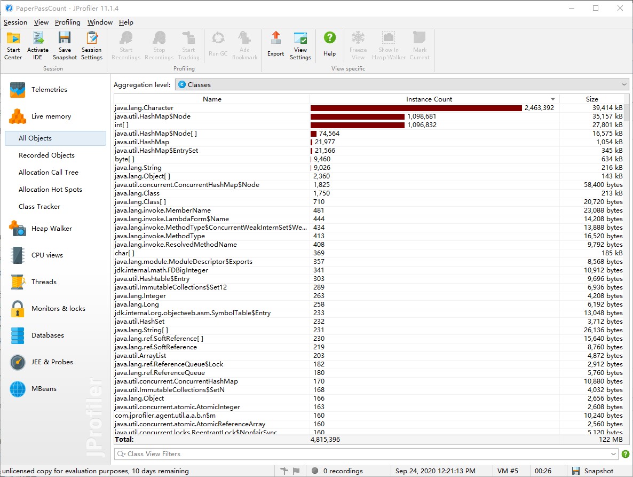Click the Mark Current toolbar icon
This screenshot has height=477, width=633.
(420, 38)
